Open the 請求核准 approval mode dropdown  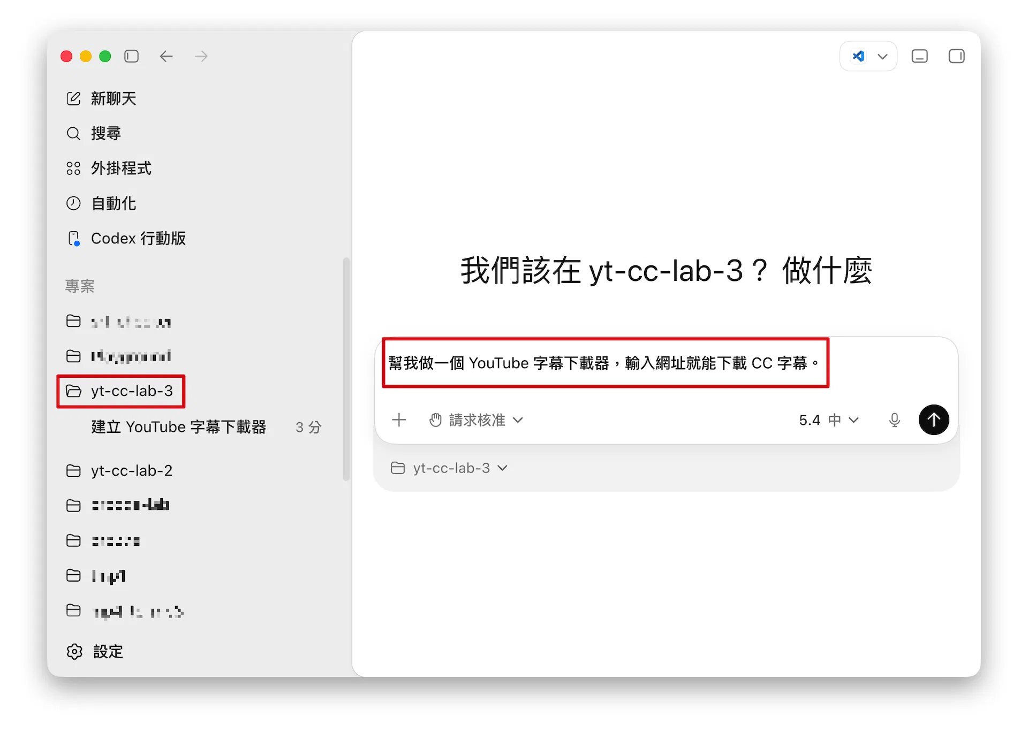coord(476,420)
